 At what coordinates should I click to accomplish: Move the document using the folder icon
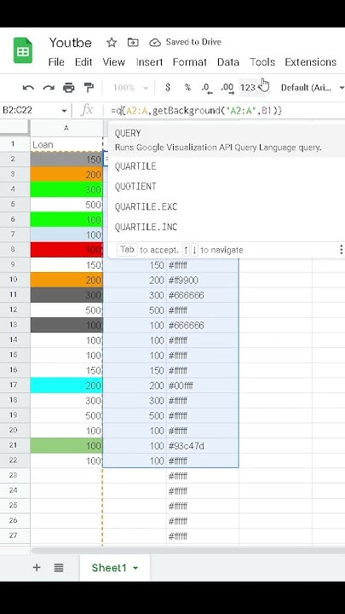[133, 43]
